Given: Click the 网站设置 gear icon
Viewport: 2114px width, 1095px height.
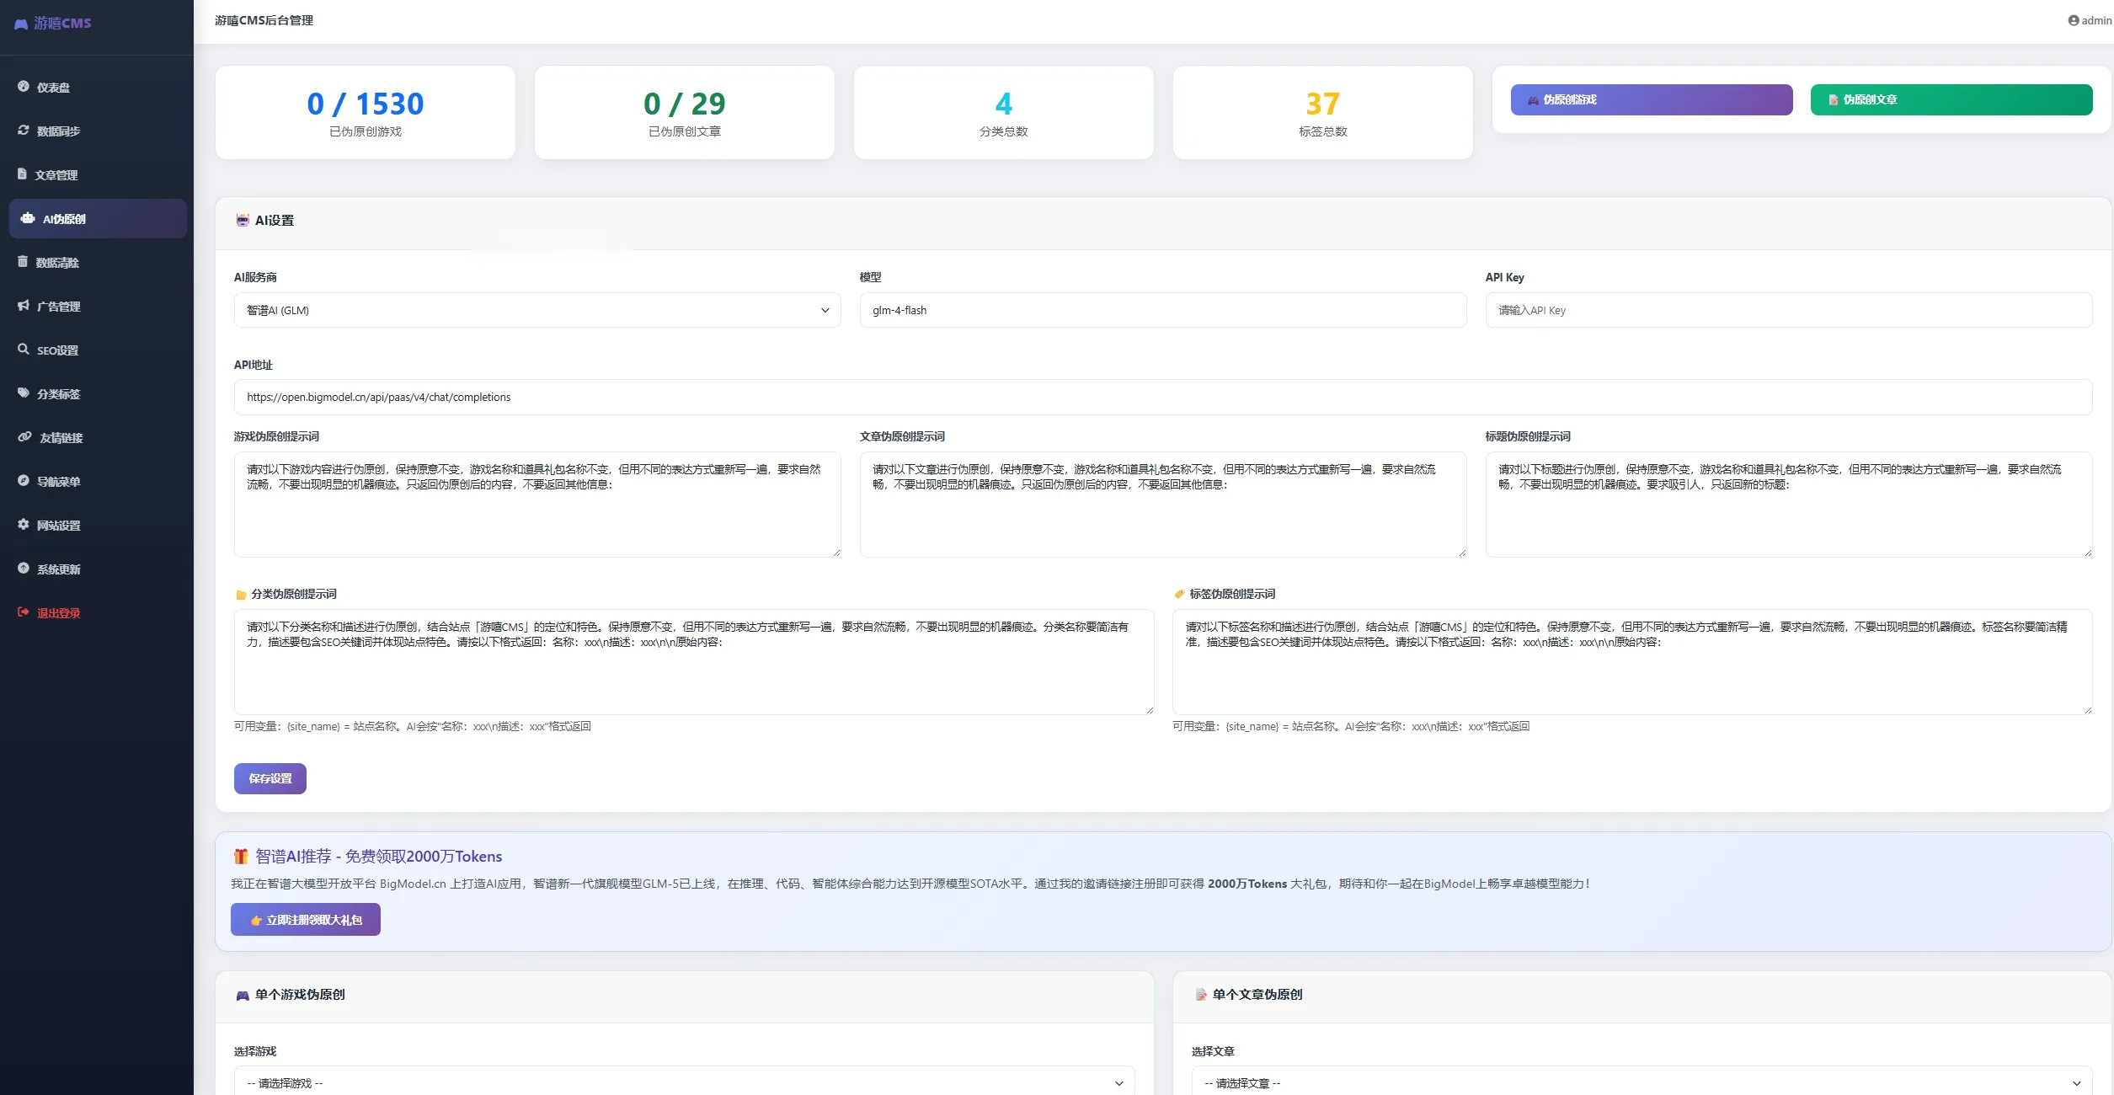Looking at the screenshot, I should (x=24, y=525).
